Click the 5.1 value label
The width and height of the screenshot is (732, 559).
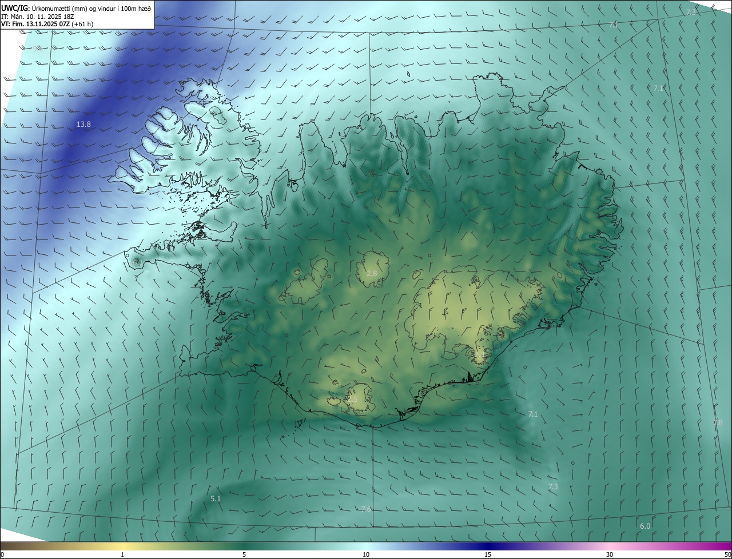click(216, 499)
